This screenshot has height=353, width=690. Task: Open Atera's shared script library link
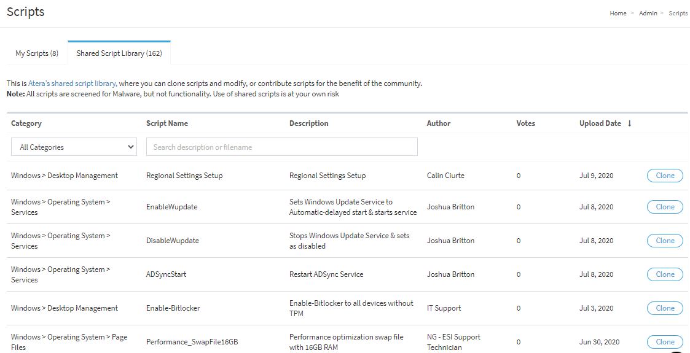tap(73, 83)
